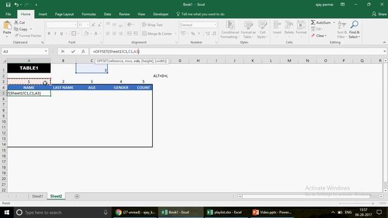Click Merge & Center button
Image resolution: width=388 pixels, height=218 pixels.
(x=158, y=33)
